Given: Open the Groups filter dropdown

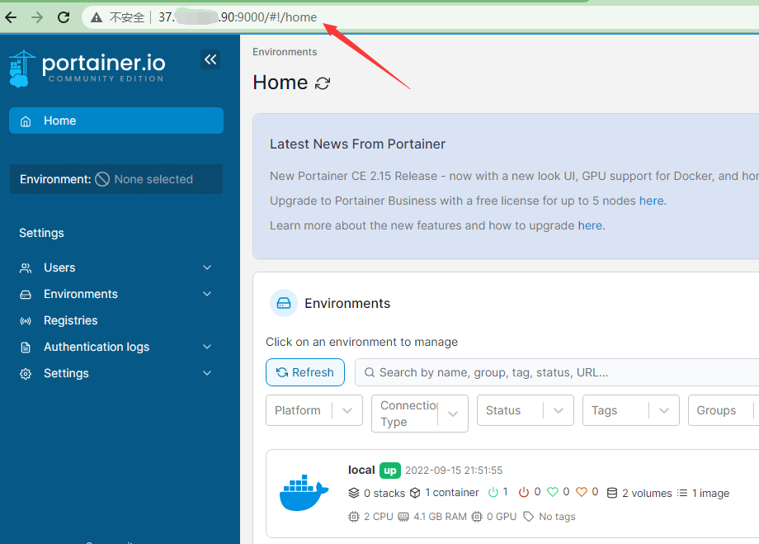Looking at the screenshot, I should [724, 410].
